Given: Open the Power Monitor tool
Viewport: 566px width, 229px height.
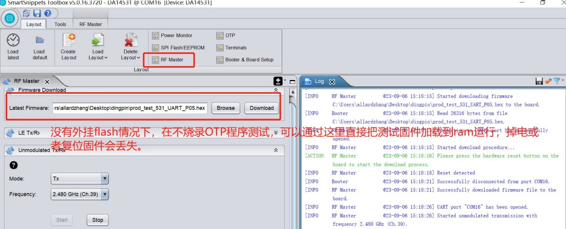Looking at the screenshot, I should 172,35.
